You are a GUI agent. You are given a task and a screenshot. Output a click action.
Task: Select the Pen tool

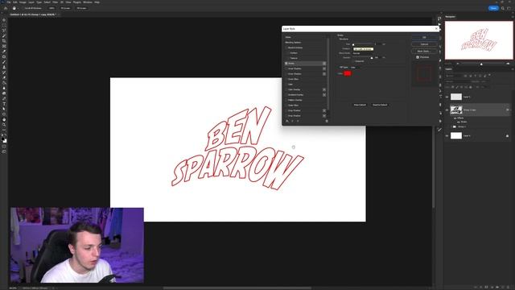click(x=4, y=98)
